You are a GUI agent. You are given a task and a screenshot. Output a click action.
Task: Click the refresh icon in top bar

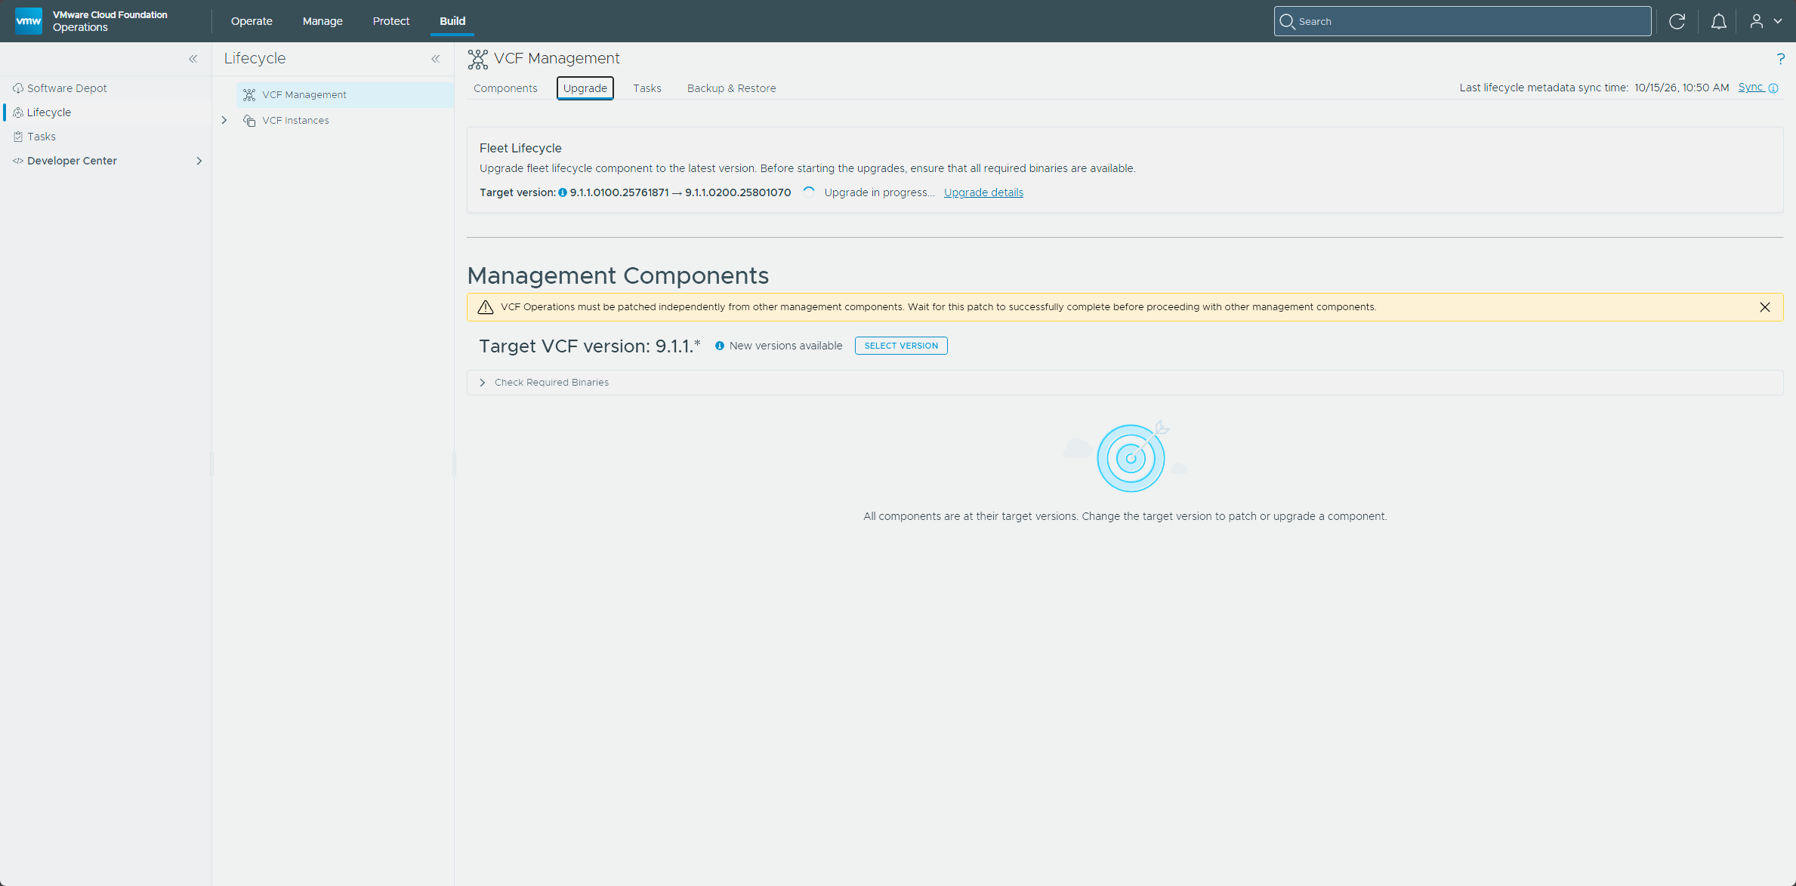point(1677,21)
